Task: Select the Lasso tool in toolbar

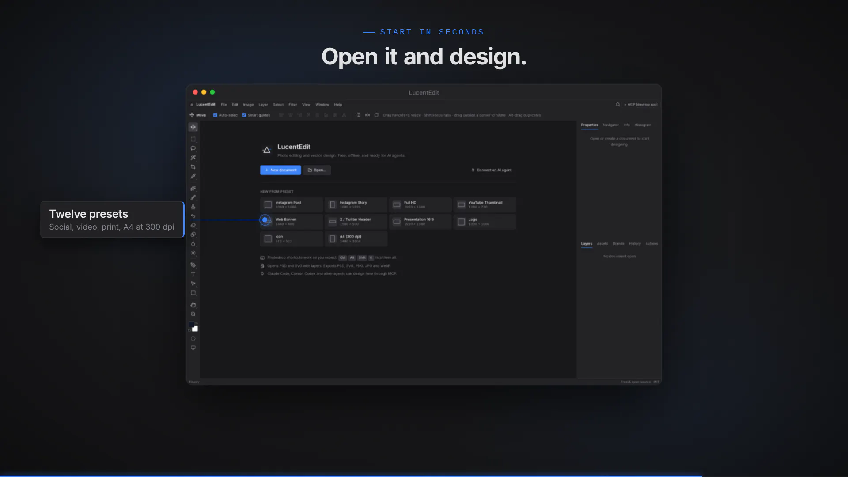Action: click(x=193, y=148)
